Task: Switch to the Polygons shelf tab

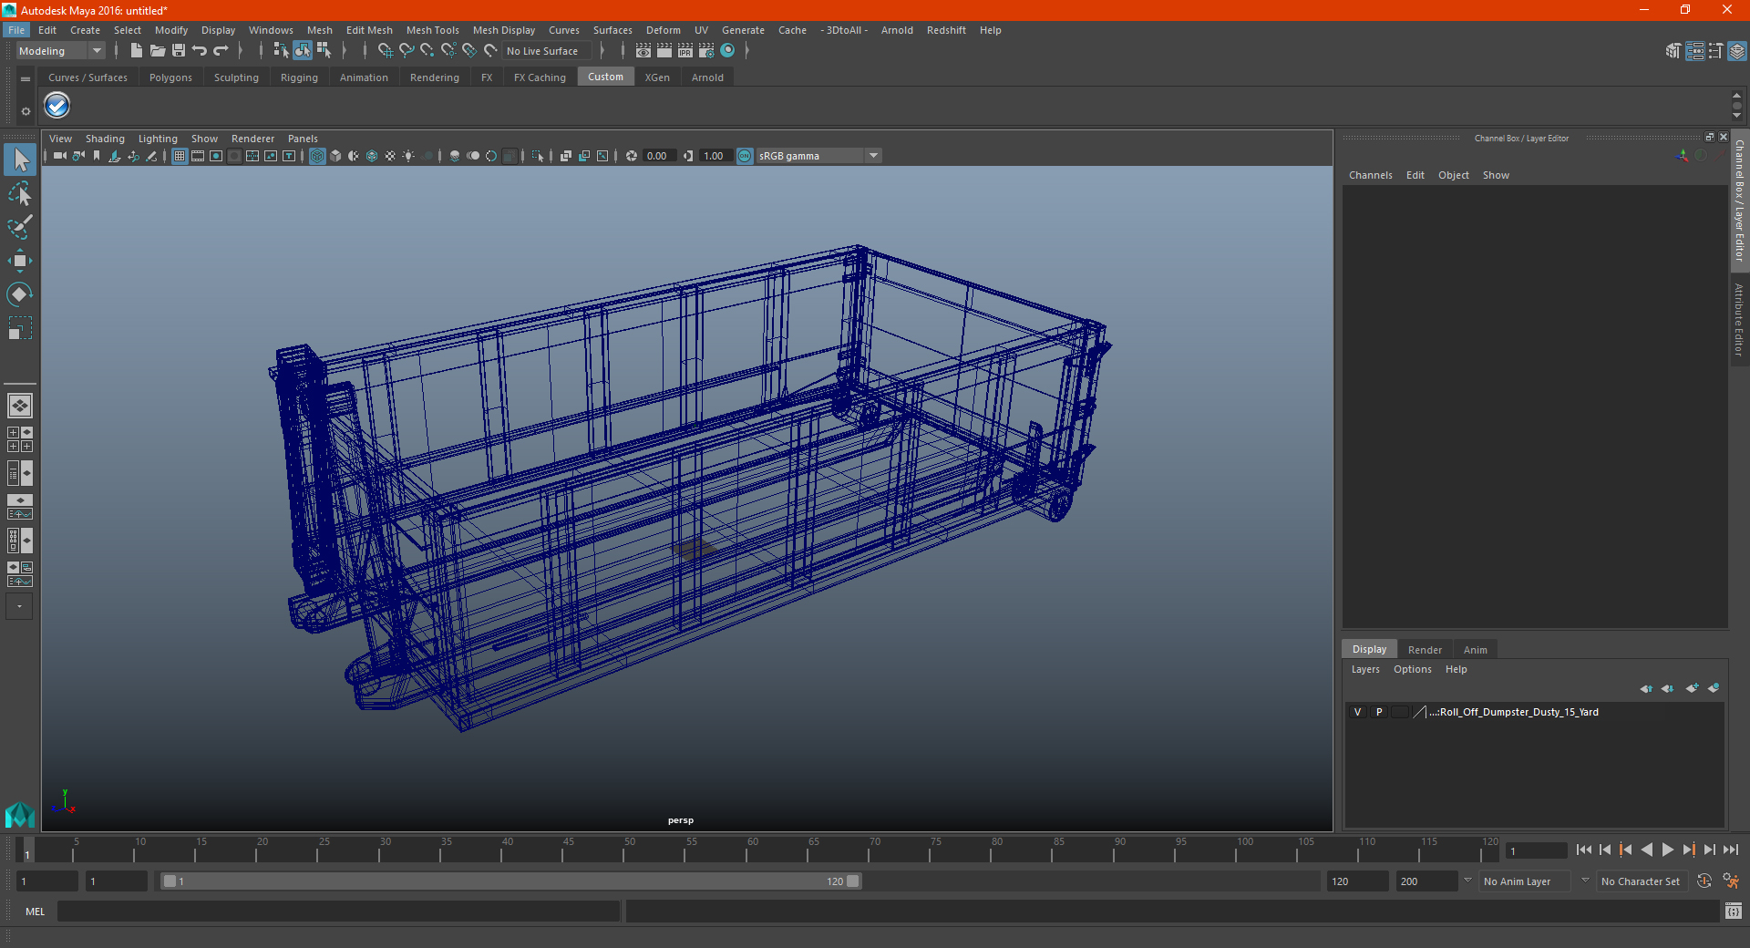Action: (x=170, y=77)
